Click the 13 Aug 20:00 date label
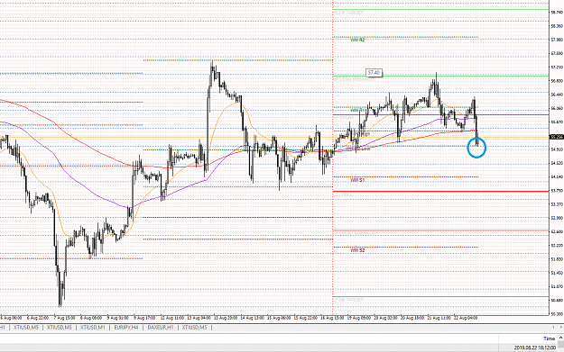Image resolution: width=564 pixels, height=352 pixels. pyautogui.click(x=225, y=318)
